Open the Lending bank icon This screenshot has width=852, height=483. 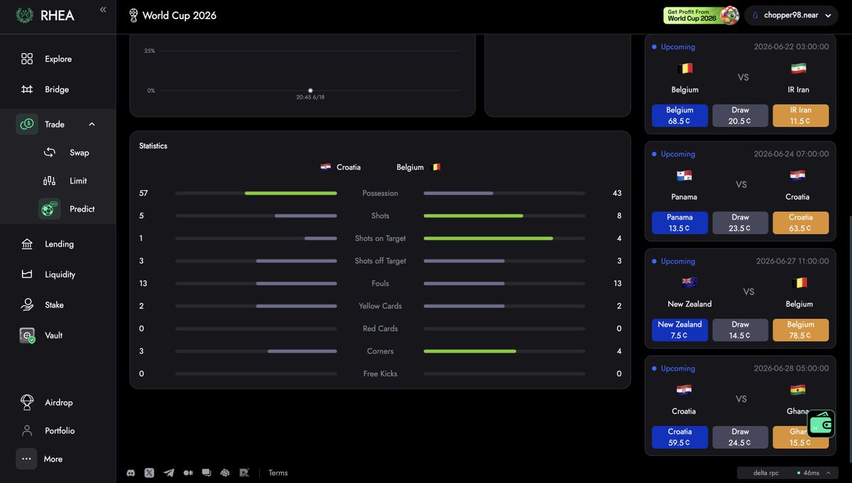coord(27,244)
